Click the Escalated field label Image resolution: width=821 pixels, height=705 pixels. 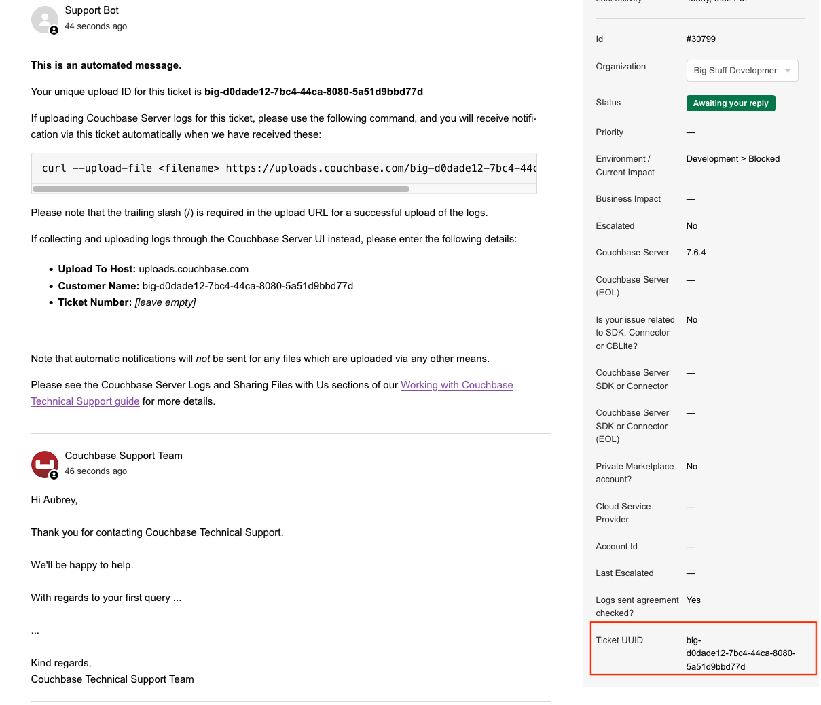point(615,226)
